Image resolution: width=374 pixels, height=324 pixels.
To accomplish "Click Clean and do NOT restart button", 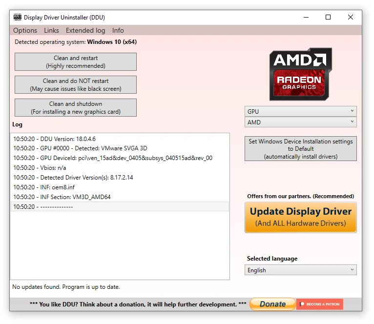I will [76, 84].
